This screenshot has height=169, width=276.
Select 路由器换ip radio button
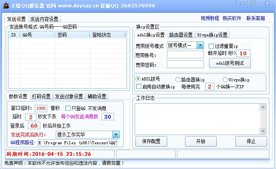click(x=178, y=80)
